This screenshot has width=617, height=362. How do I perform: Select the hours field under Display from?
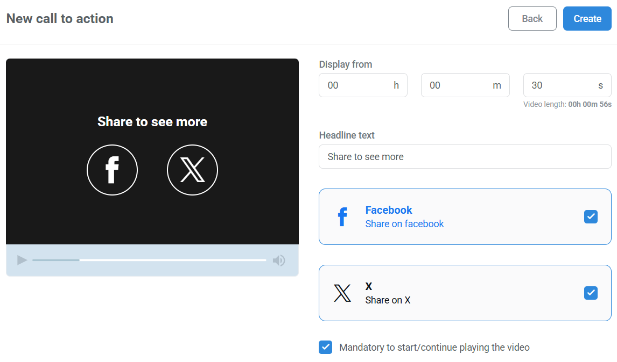pyautogui.click(x=363, y=85)
